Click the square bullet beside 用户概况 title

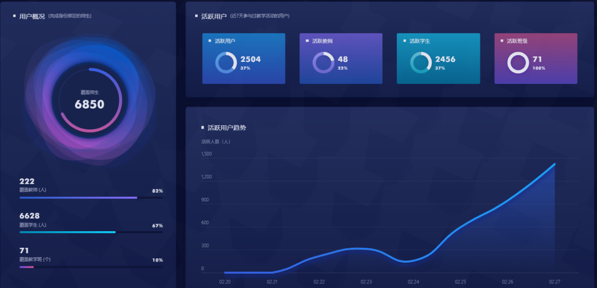click(14, 16)
